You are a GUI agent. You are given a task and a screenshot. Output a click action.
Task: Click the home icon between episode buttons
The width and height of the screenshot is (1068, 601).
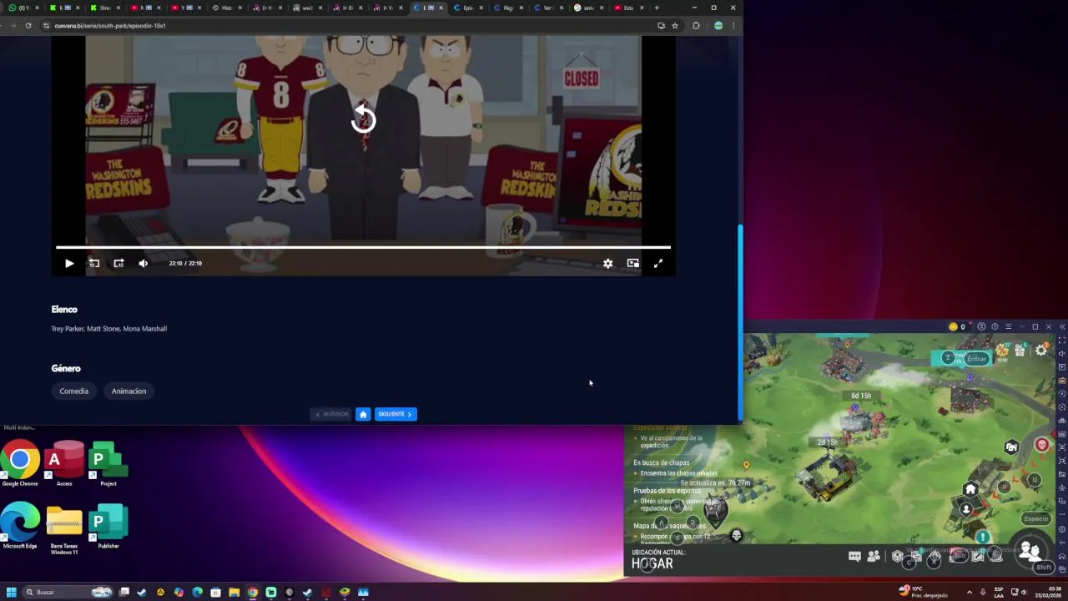(x=363, y=414)
